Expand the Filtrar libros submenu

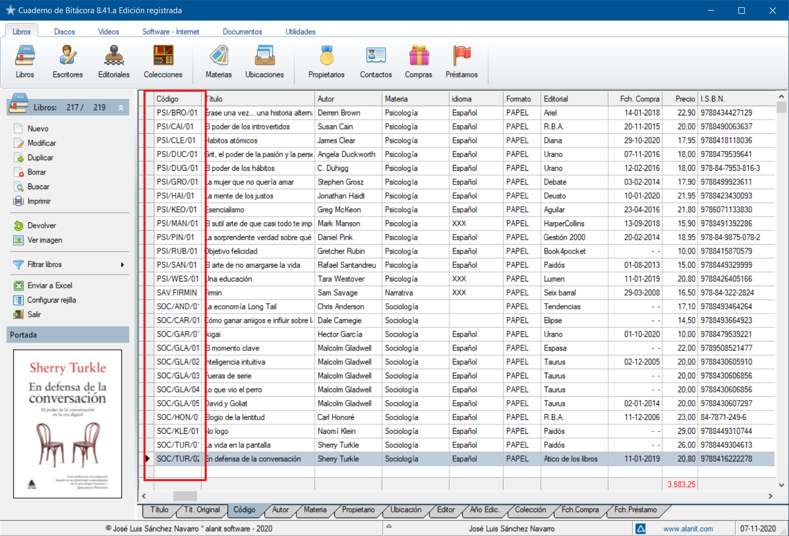122,265
